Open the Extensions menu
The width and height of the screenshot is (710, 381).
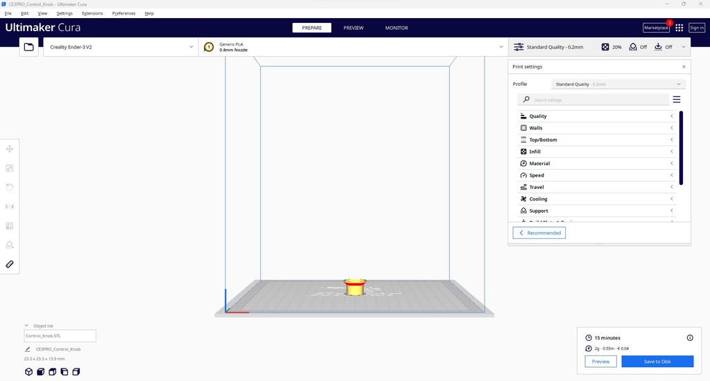[92, 14]
